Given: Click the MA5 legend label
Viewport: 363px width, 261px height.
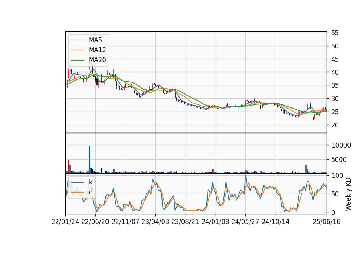Looking at the screenshot, I should coord(95,40).
